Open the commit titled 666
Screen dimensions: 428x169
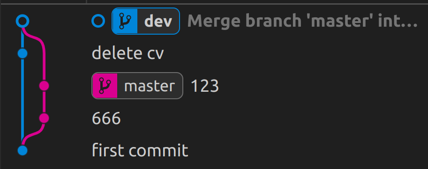point(106,118)
